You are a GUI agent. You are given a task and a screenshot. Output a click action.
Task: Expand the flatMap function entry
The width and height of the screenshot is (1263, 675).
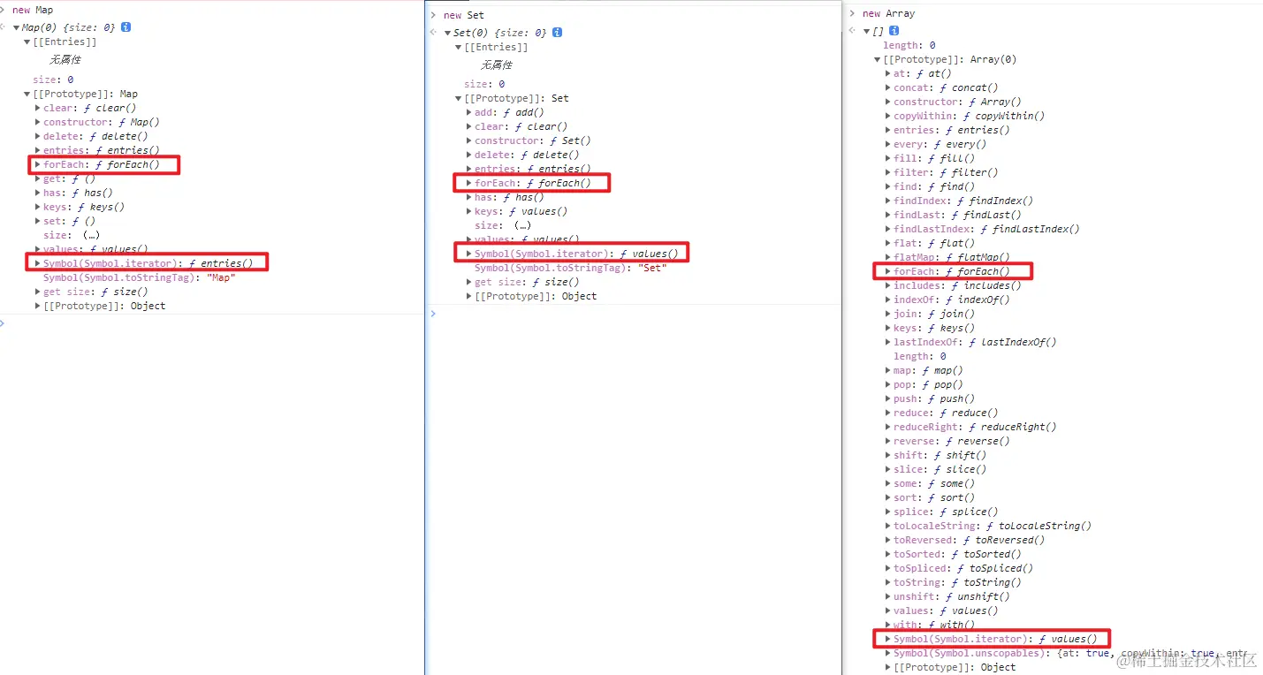888,258
